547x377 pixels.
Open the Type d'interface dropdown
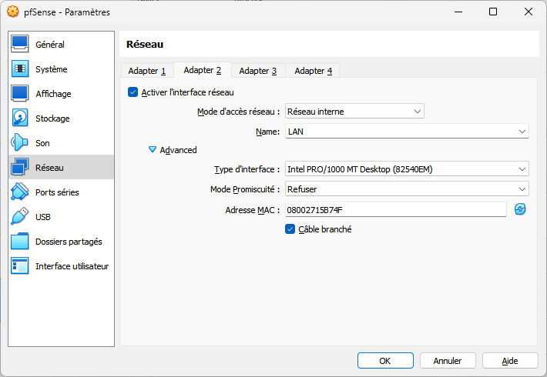pyautogui.click(x=407, y=169)
